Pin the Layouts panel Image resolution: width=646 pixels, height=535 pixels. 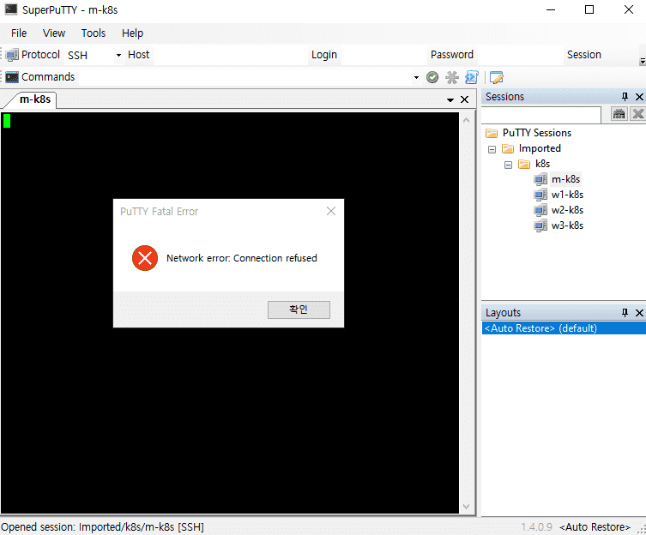tap(625, 313)
